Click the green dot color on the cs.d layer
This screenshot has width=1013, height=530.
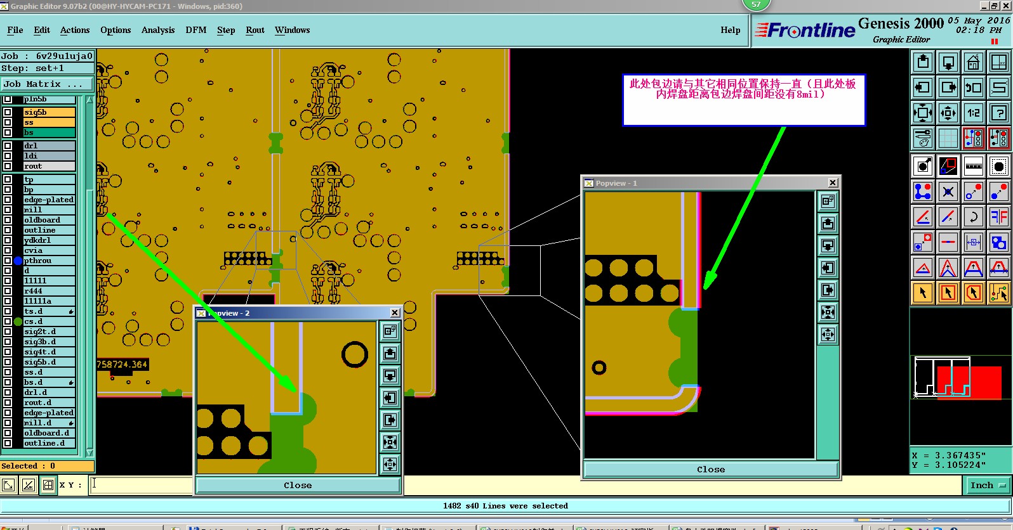tap(18, 321)
